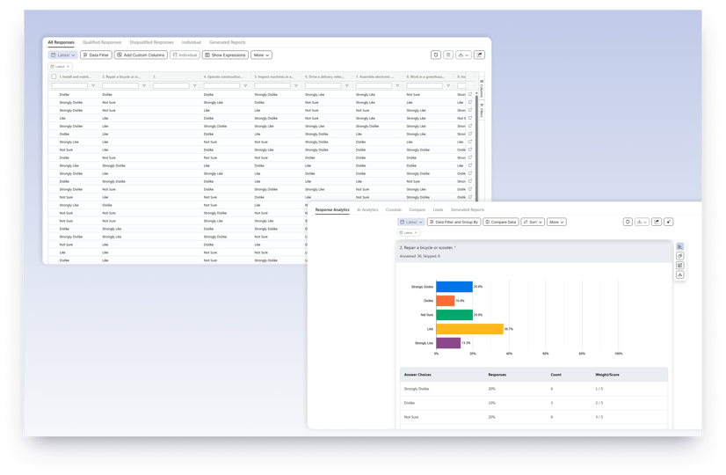Viewport: 726px width, 475px height.
Task: Remove the Latest filter chip in responses
Action: (68, 66)
